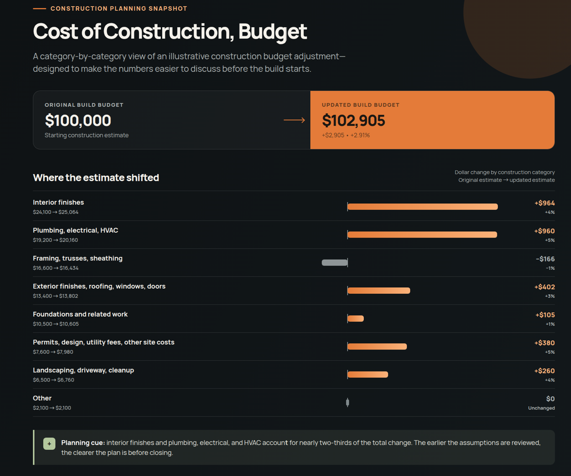Click the $102,905 updated budget value
The height and width of the screenshot is (476, 571).
(353, 120)
